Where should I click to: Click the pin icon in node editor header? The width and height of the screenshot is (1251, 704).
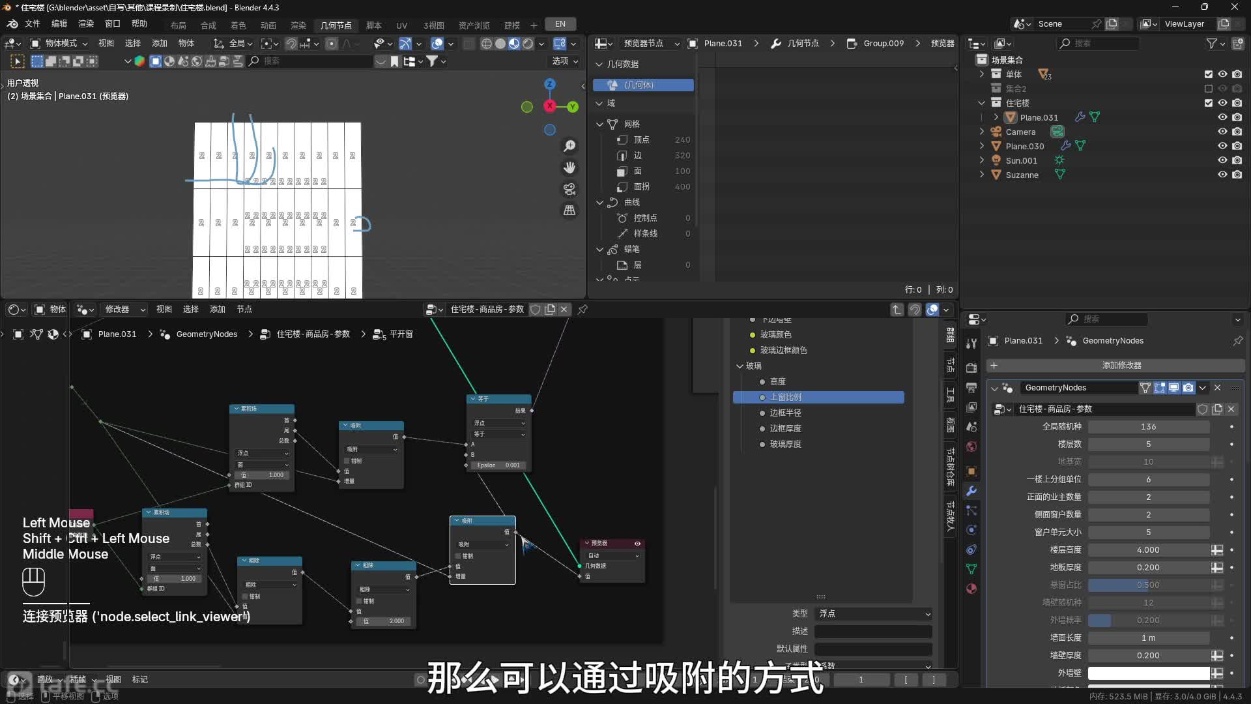(x=582, y=310)
